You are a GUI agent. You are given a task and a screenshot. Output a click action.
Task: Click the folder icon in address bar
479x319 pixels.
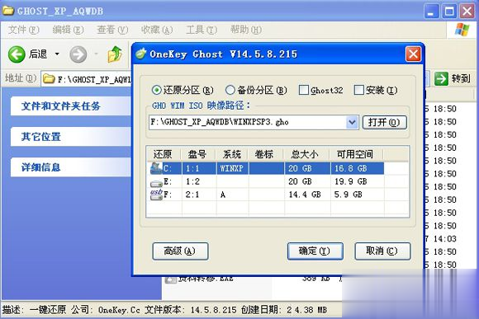click(x=49, y=79)
